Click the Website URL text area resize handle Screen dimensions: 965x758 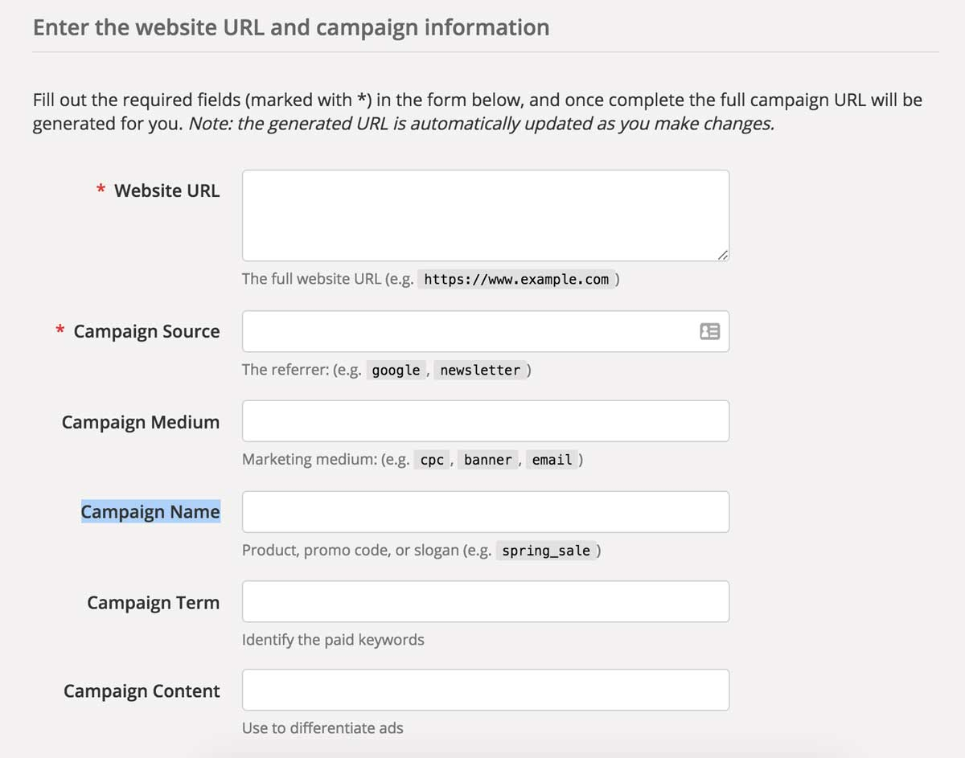[722, 254]
